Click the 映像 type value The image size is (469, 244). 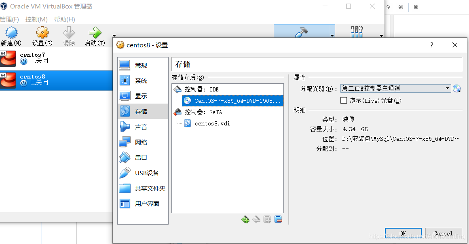pyautogui.click(x=349, y=119)
